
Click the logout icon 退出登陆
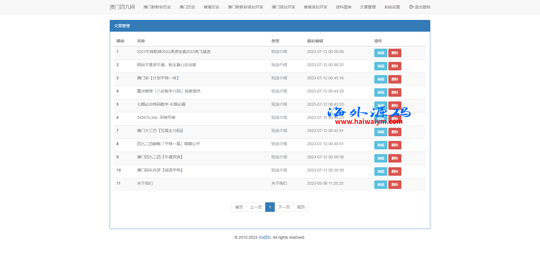[x=411, y=7]
